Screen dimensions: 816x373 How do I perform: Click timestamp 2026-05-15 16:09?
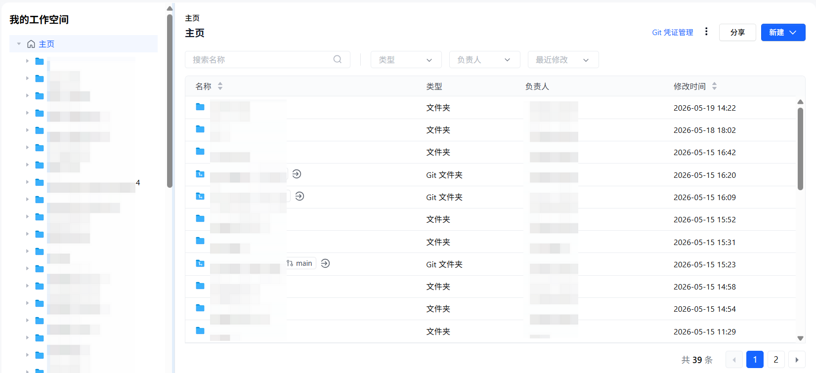(x=704, y=197)
